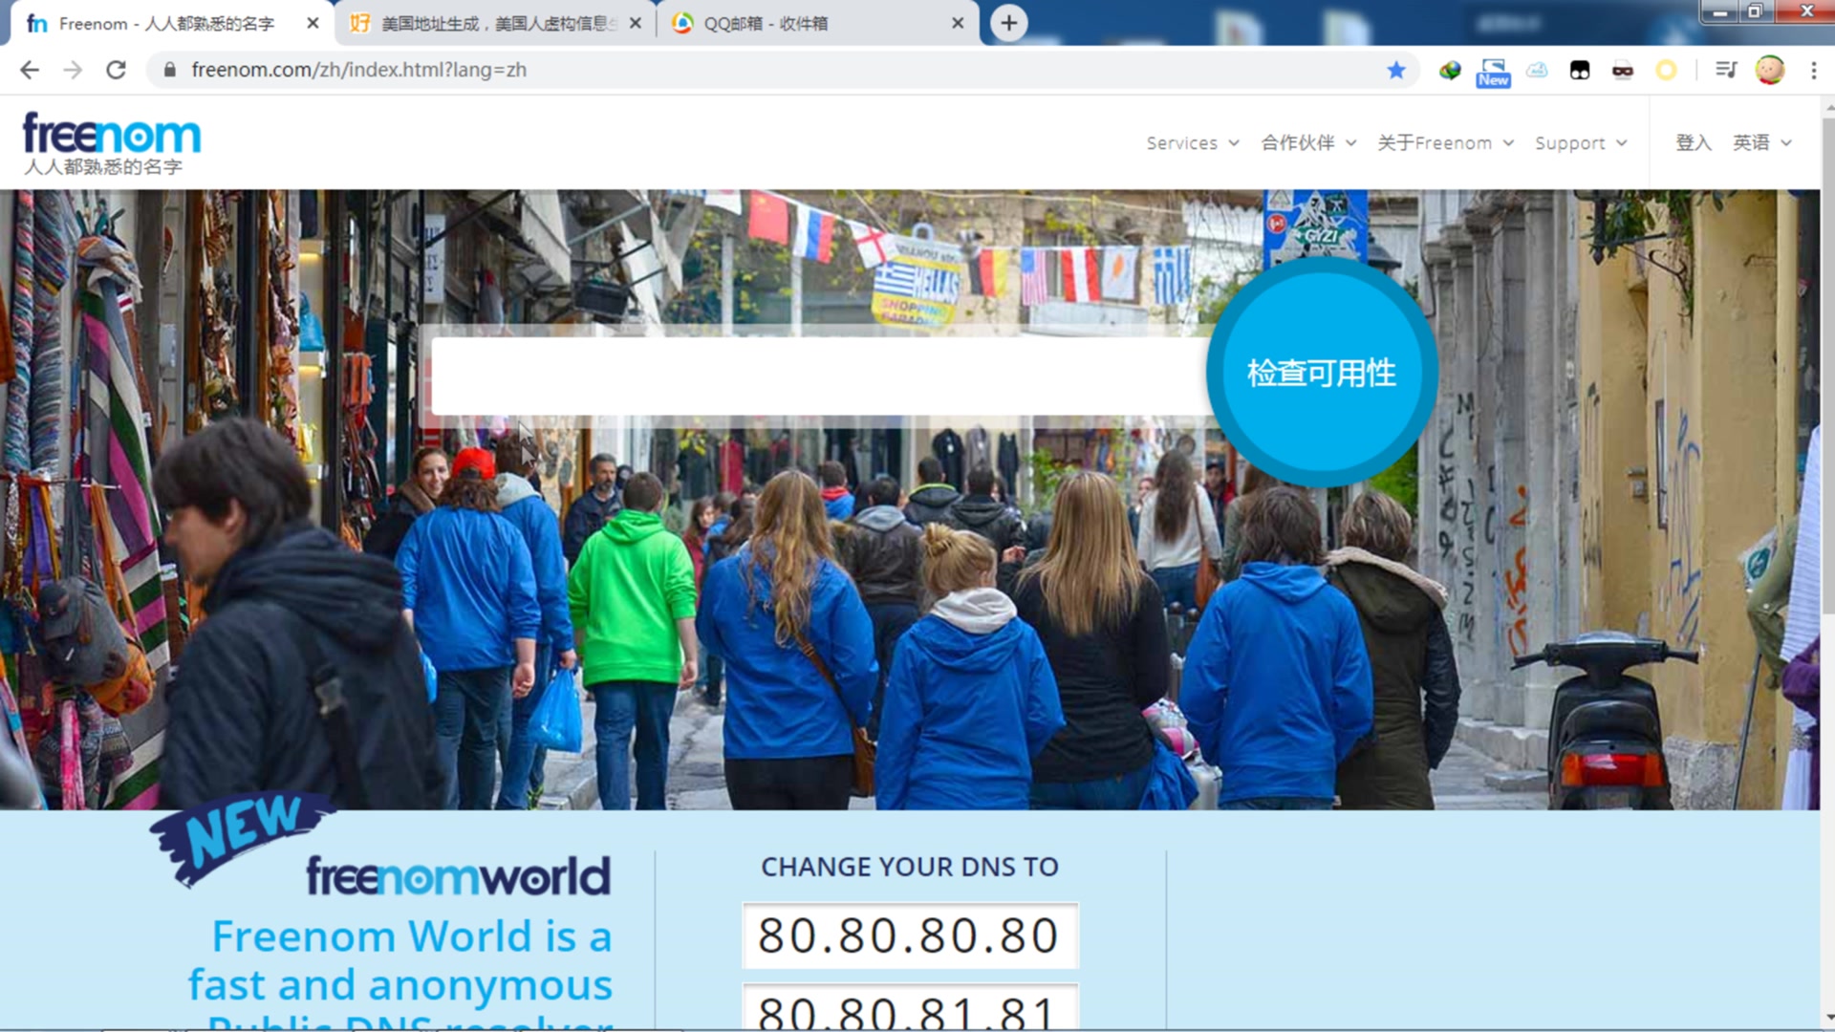Click the 登入 login link

[1693, 142]
